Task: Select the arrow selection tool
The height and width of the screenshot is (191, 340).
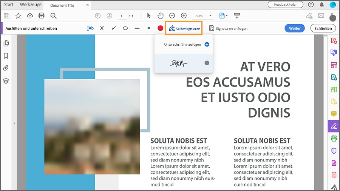Action: (x=149, y=15)
